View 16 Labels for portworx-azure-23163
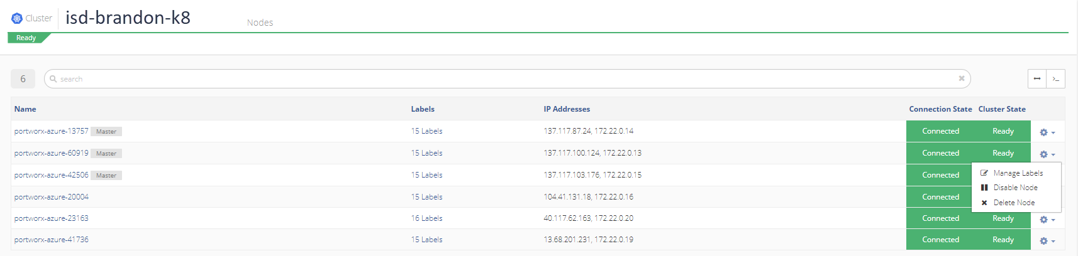Viewport: 1078px width, 256px height. point(426,218)
